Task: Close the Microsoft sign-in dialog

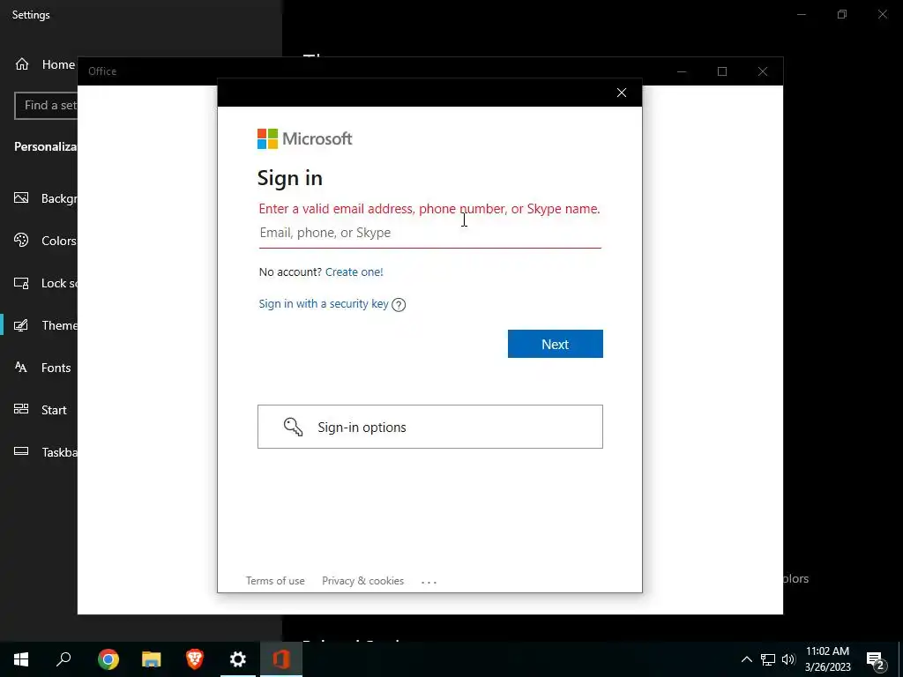Action: (622, 93)
